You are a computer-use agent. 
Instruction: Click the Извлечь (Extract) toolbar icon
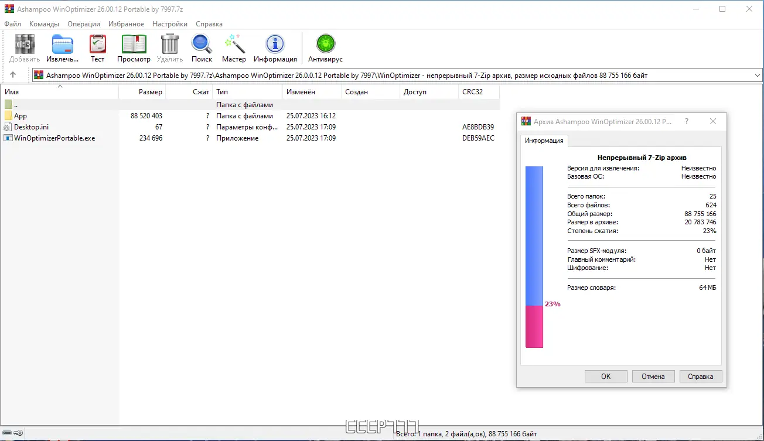tap(62, 44)
